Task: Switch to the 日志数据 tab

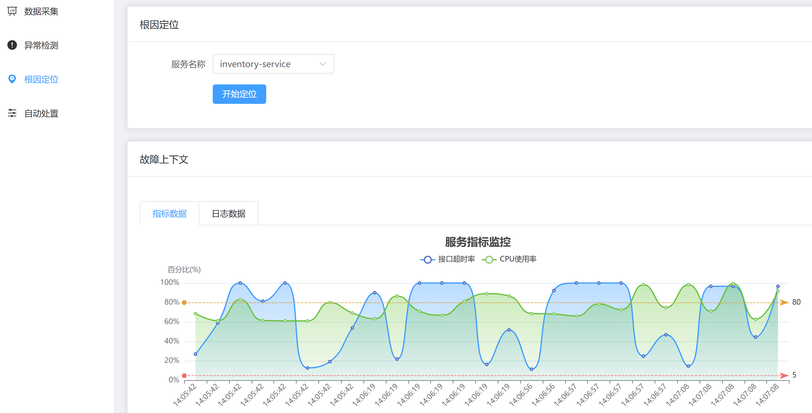Action: coord(229,213)
